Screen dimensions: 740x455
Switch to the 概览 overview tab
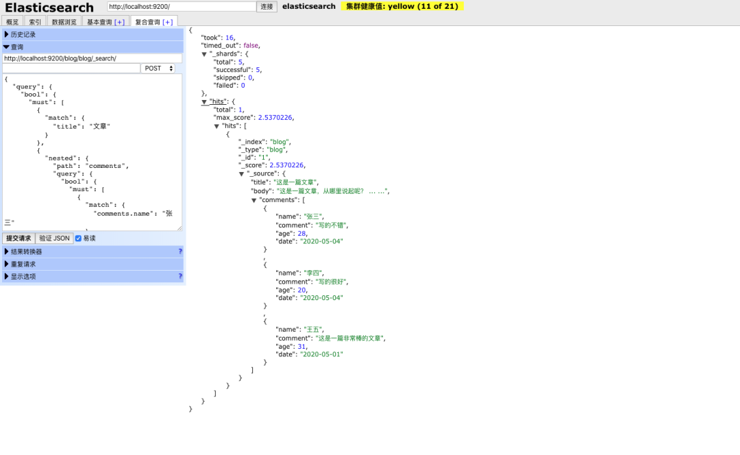(12, 22)
